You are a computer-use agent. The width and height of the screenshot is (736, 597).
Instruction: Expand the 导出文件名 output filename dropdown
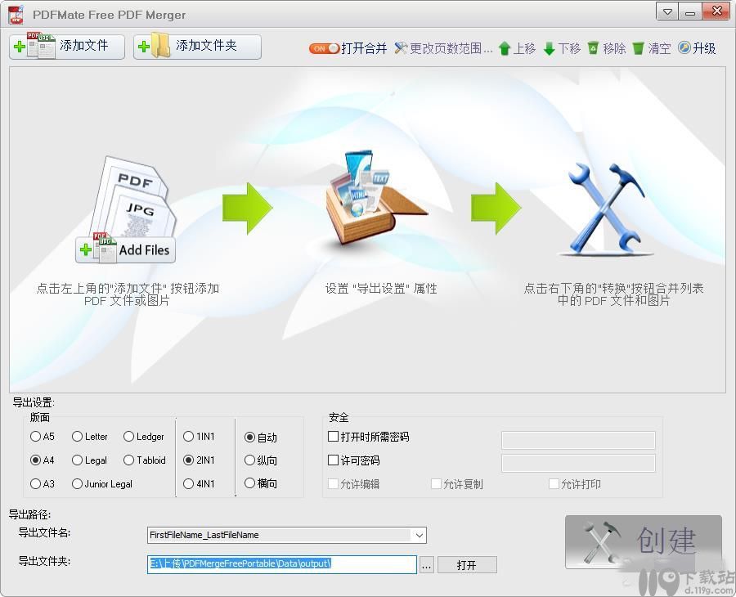coord(419,535)
